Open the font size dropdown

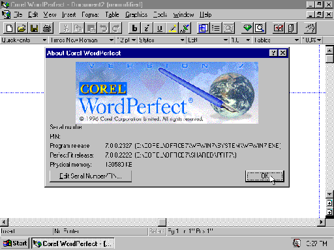134,40
